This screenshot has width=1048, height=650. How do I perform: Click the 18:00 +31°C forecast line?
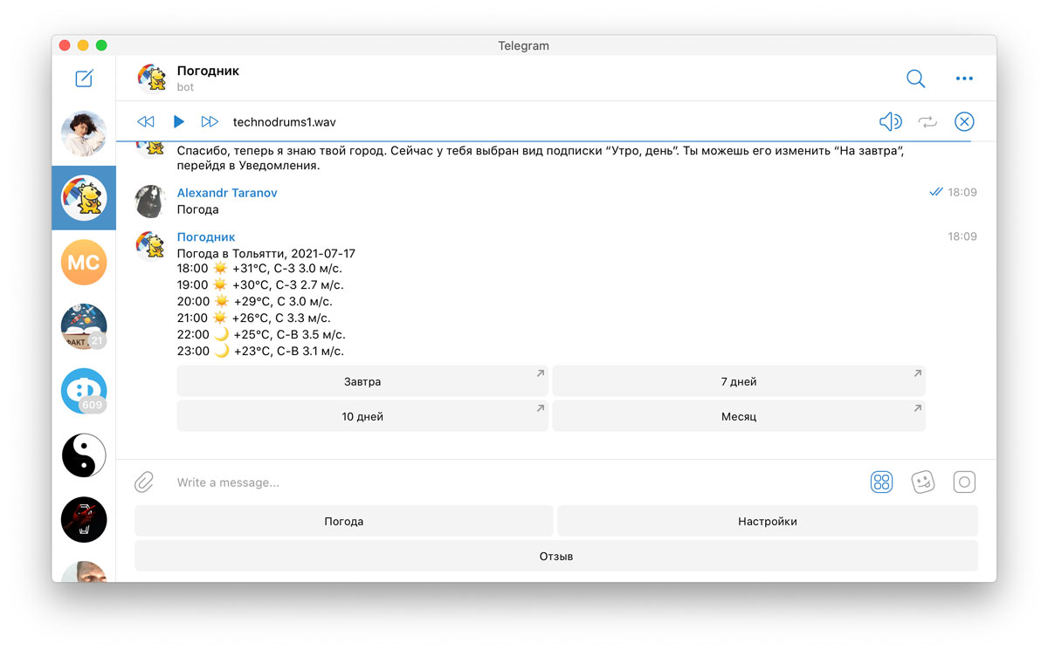(x=259, y=269)
